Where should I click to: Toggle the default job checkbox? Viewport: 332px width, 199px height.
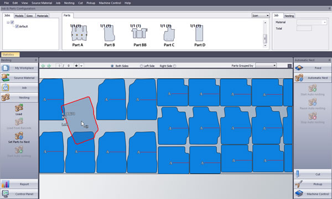pyautogui.click(x=17, y=26)
